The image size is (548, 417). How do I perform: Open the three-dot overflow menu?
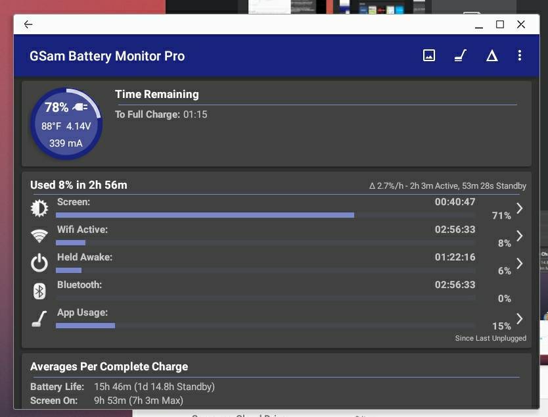click(520, 55)
